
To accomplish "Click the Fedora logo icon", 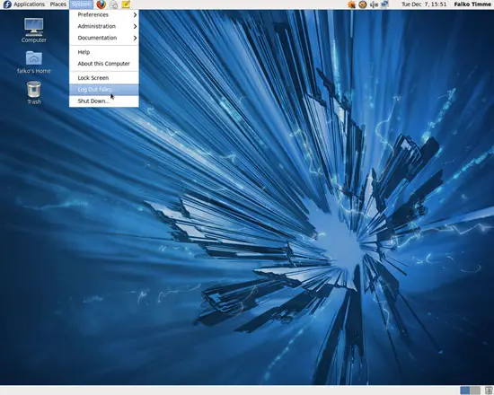I will [x=7, y=4].
